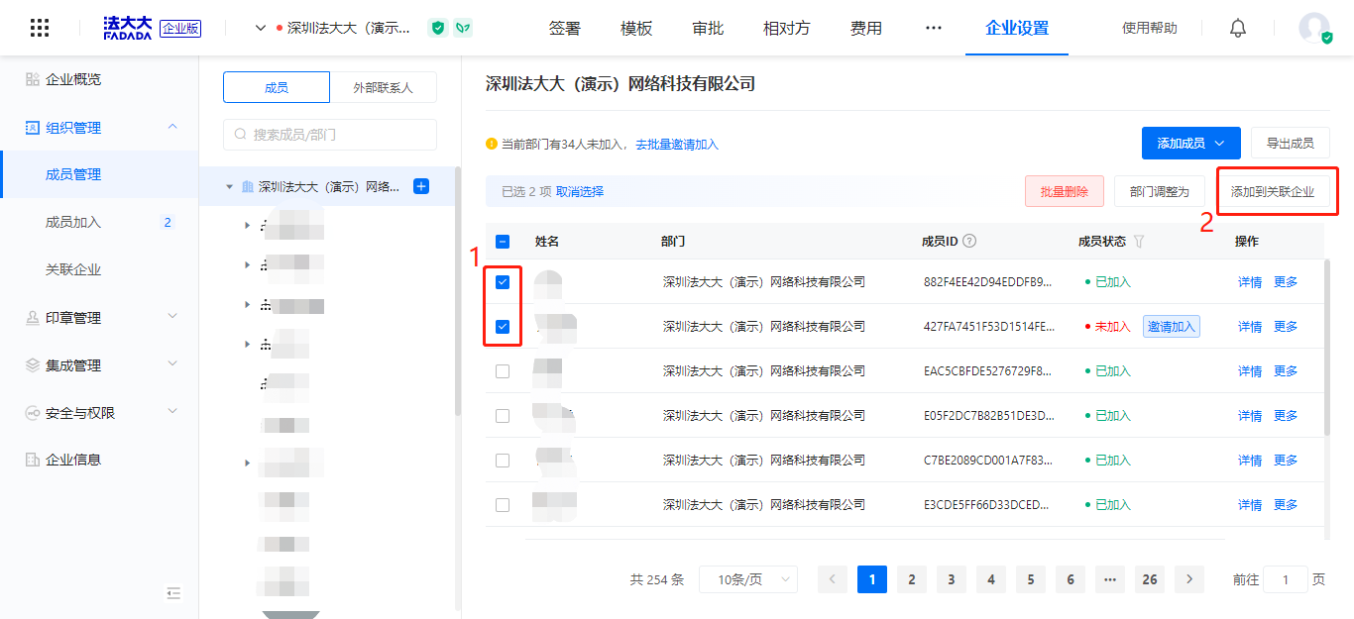Viewport: 1354px width, 619px height.
Task: Switch to the 外部联系人 tab
Action: click(x=384, y=87)
